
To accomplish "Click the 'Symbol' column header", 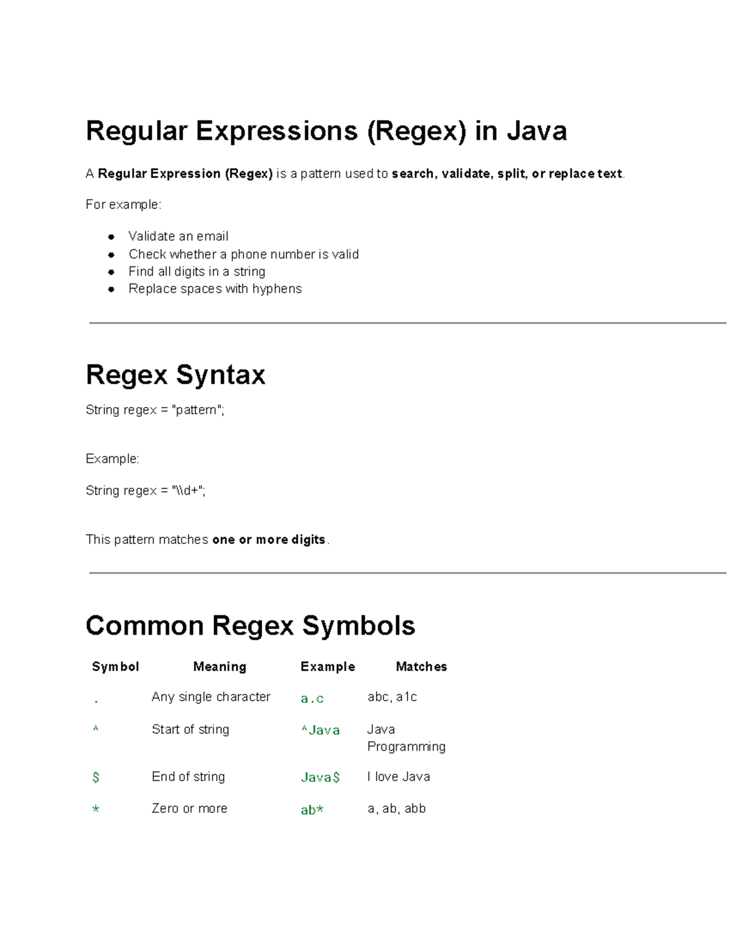I will [116, 667].
